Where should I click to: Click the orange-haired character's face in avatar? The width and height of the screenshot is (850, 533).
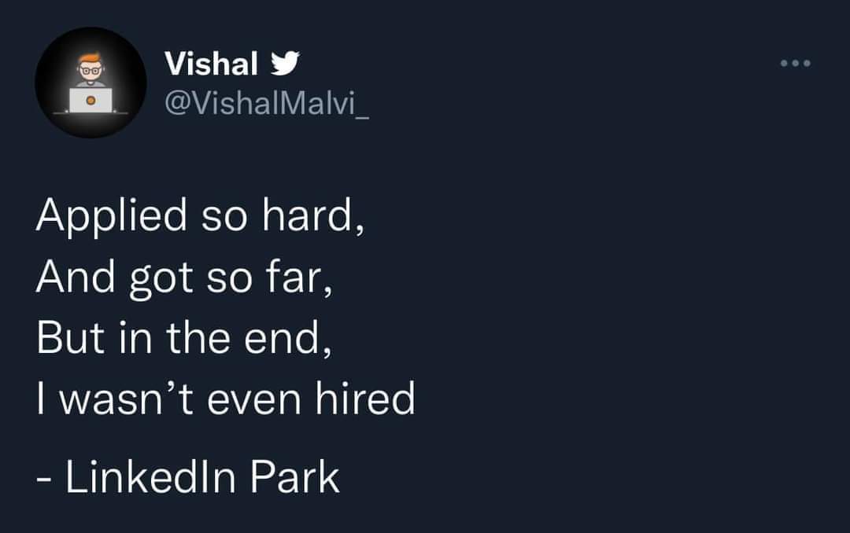[91, 67]
